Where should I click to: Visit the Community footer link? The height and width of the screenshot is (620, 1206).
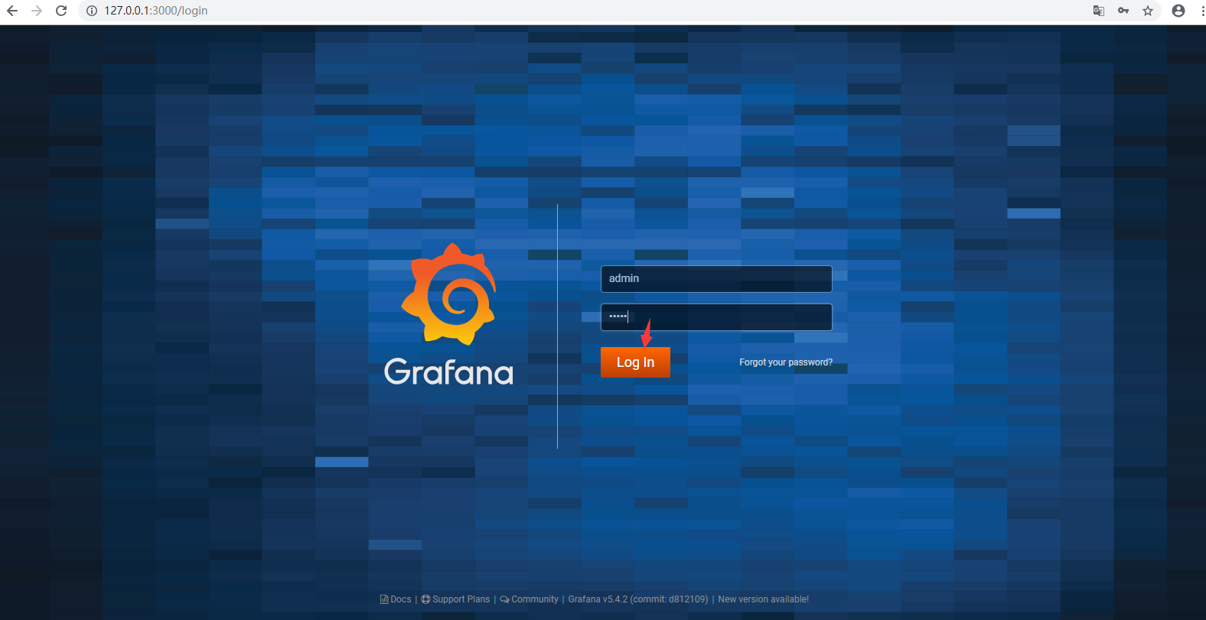pyautogui.click(x=529, y=599)
